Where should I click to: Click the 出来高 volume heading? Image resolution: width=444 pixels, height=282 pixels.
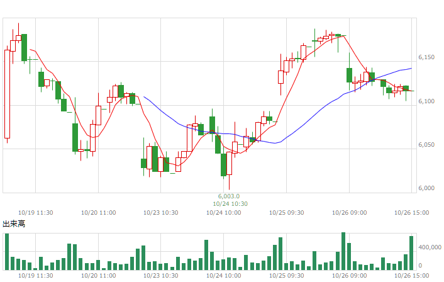point(14,224)
